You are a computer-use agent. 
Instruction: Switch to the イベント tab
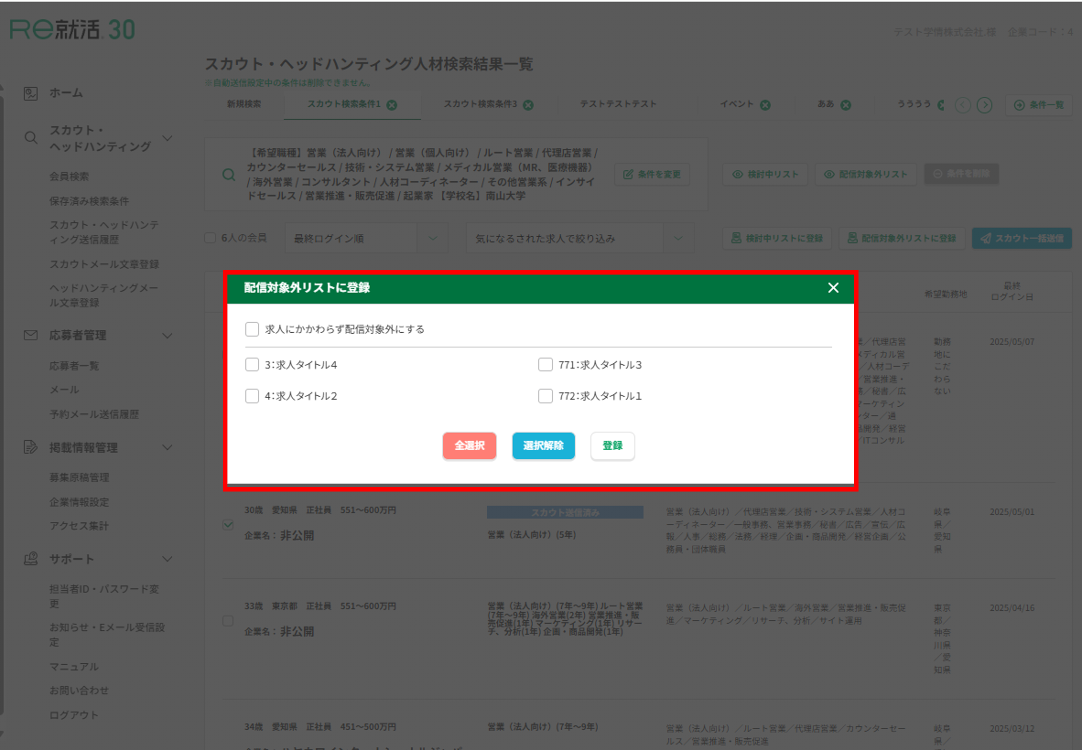pos(737,104)
